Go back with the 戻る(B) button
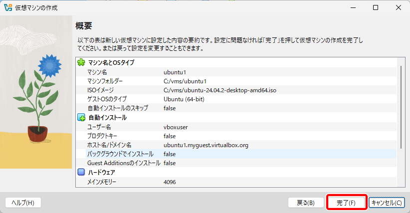The width and height of the screenshot is (410, 213). pyautogui.click(x=306, y=203)
